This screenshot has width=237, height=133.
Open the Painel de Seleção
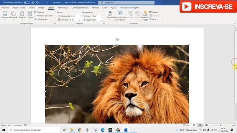click(x=145, y=16)
